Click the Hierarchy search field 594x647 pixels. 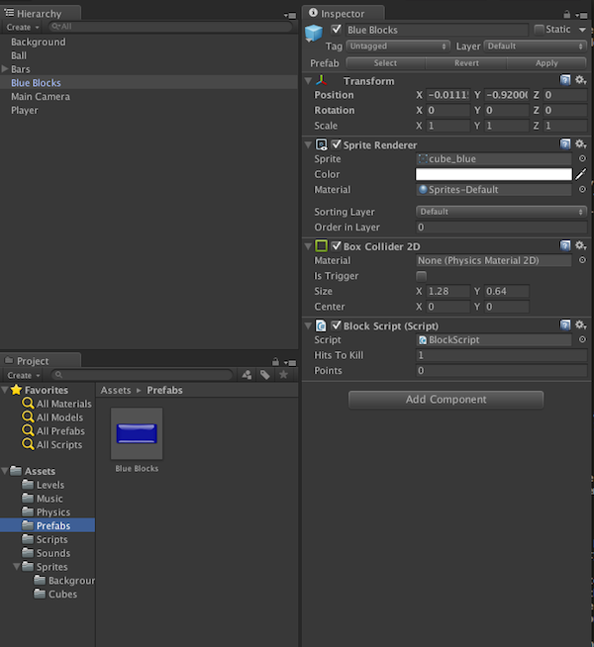pyautogui.click(x=170, y=27)
